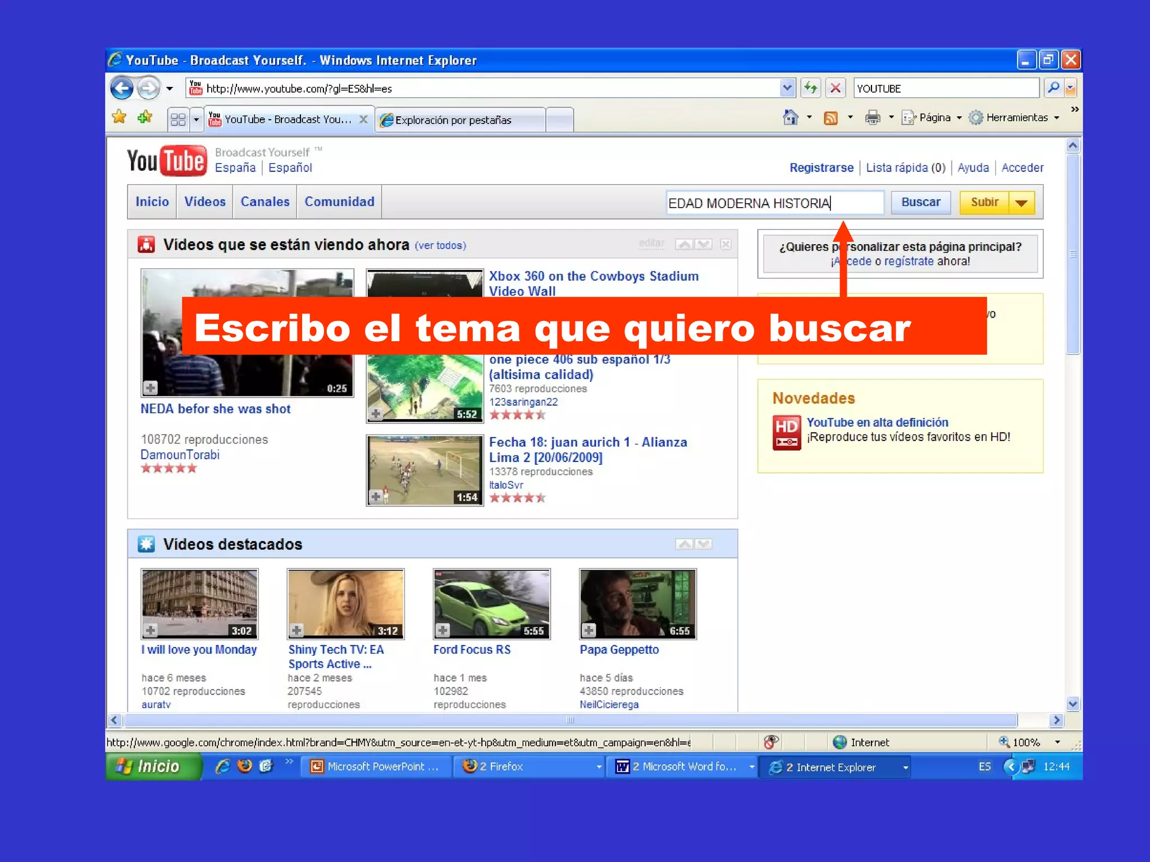Open a new blank browser tab
Image resolution: width=1150 pixels, height=862 pixels.
(559, 120)
